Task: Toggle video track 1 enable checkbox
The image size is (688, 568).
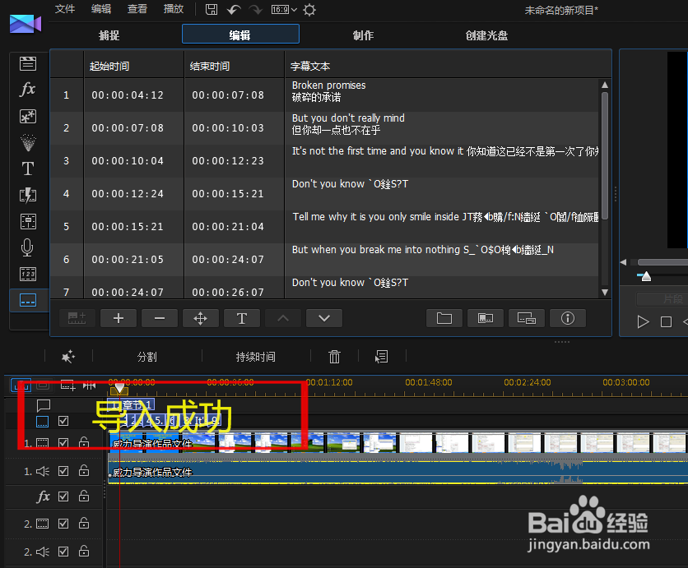Action: point(63,443)
